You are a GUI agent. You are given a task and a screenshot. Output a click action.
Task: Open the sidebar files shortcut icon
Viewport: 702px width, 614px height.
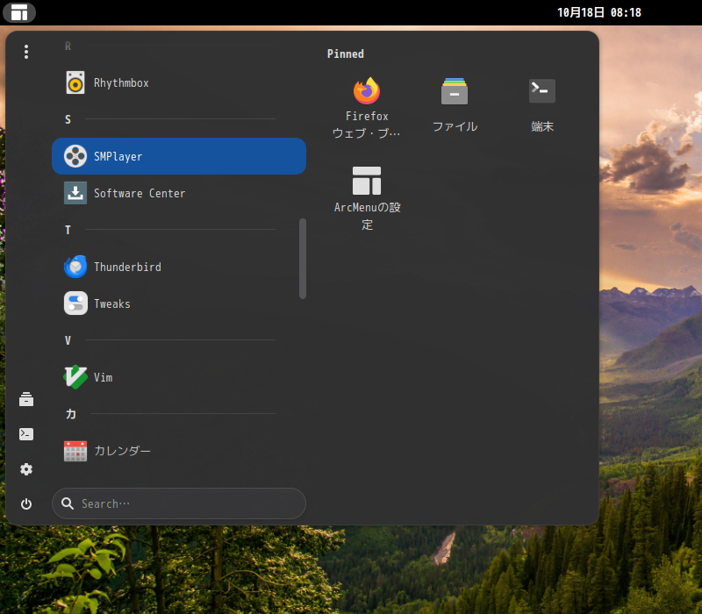click(x=26, y=399)
